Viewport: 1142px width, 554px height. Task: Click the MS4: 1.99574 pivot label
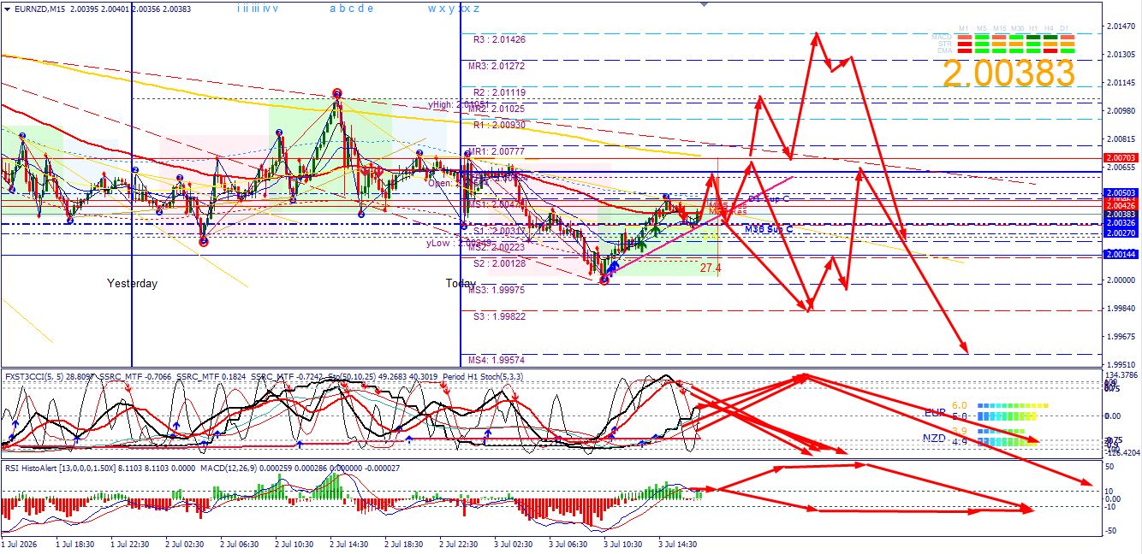497,359
